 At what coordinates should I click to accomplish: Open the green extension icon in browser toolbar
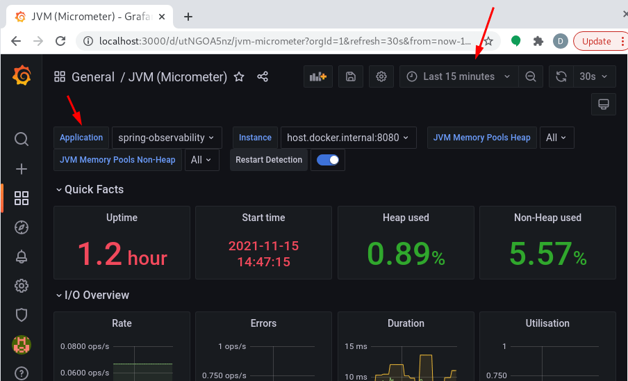(516, 41)
